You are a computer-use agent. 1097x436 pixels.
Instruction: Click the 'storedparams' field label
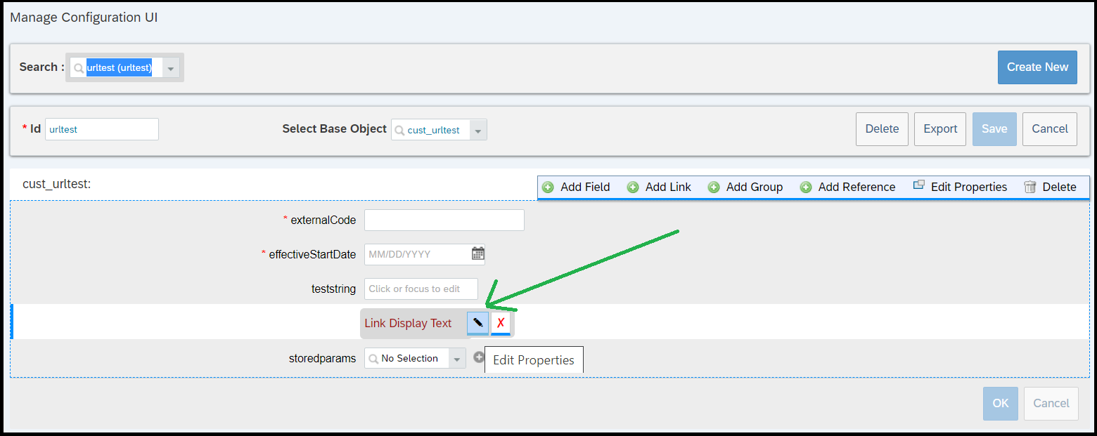tap(323, 359)
